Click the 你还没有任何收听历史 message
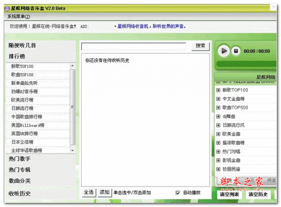The height and width of the screenshot is (207, 281). [x=107, y=60]
